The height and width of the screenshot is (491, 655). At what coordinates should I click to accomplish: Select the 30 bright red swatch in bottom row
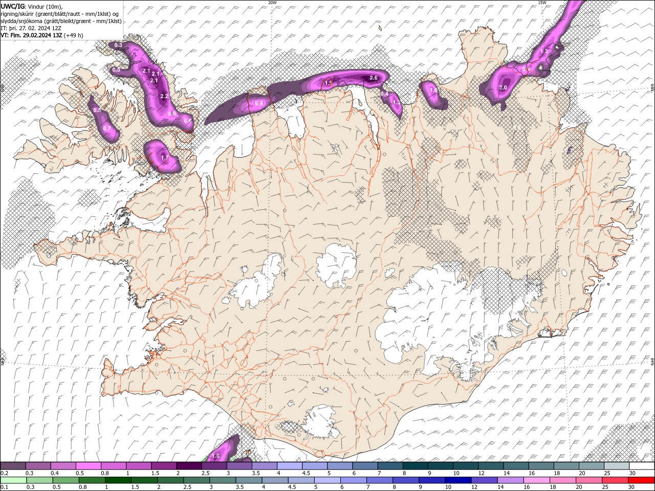click(641, 480)
